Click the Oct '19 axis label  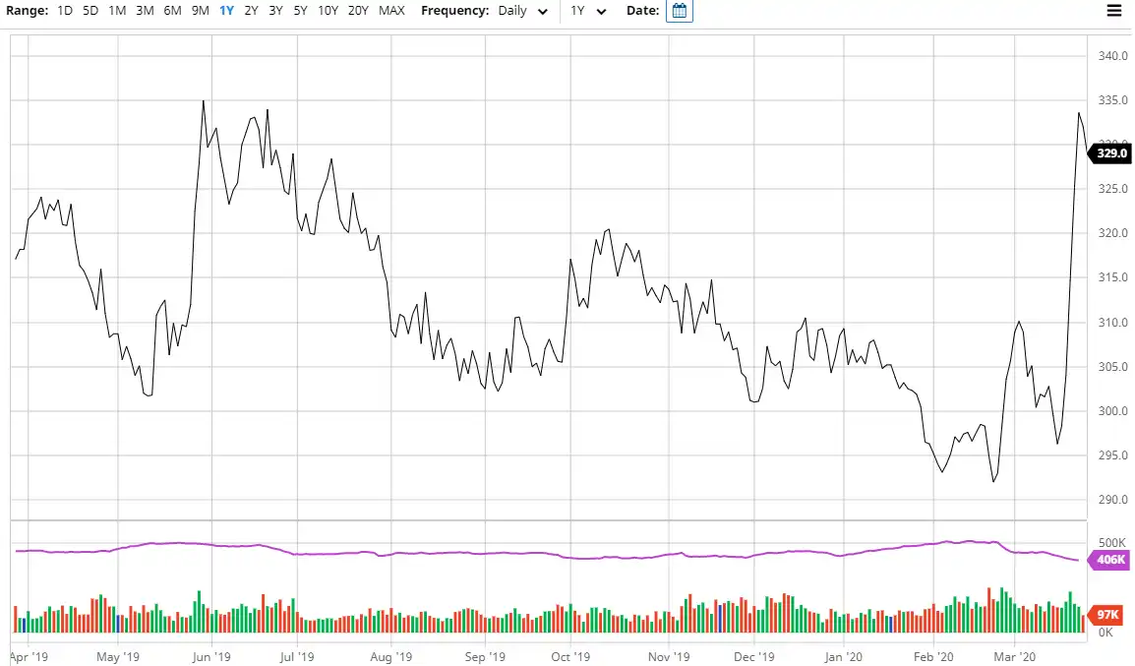pyautogui.click(x=570, y=657)
